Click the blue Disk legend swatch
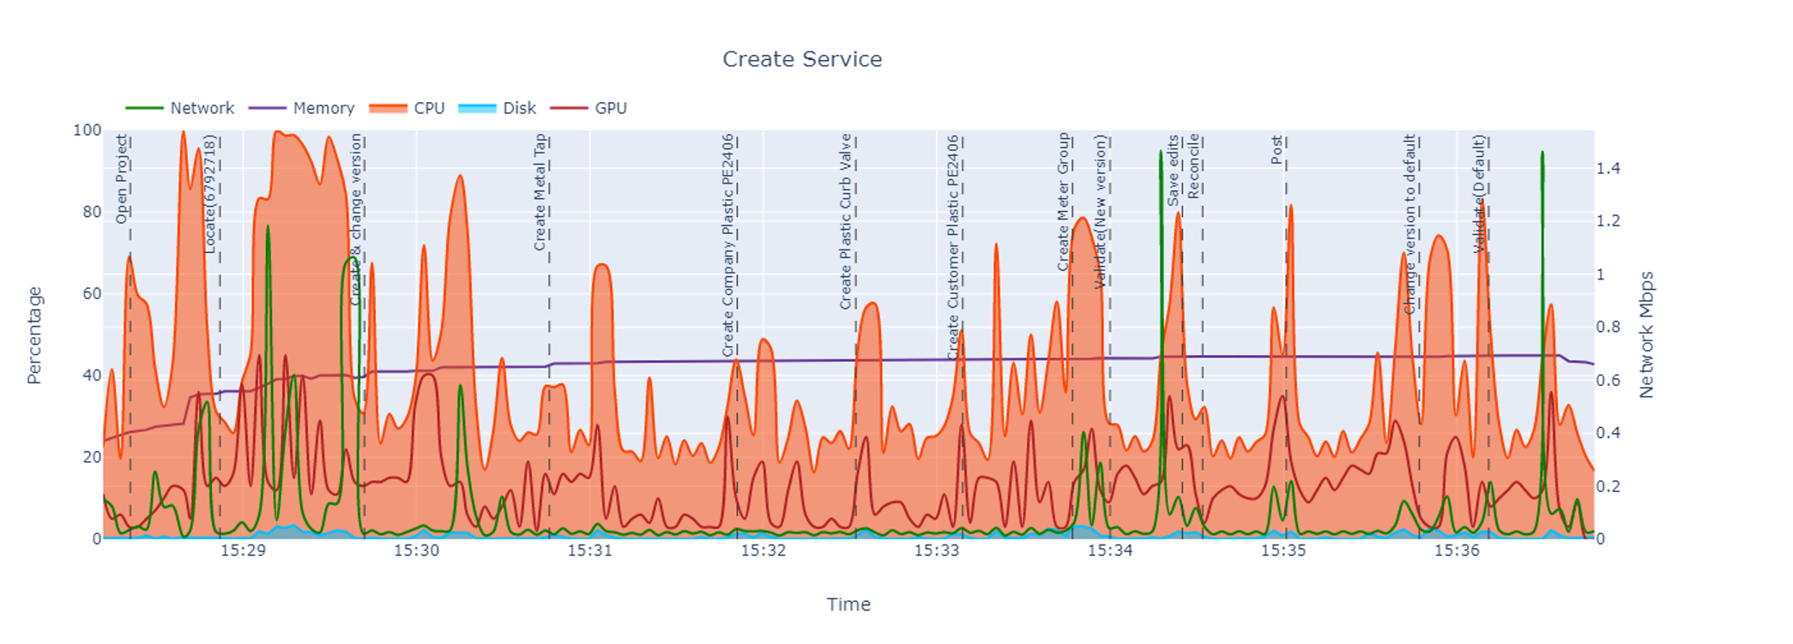Viewport: 1793px width, 644px height. [x=477, y=108]
